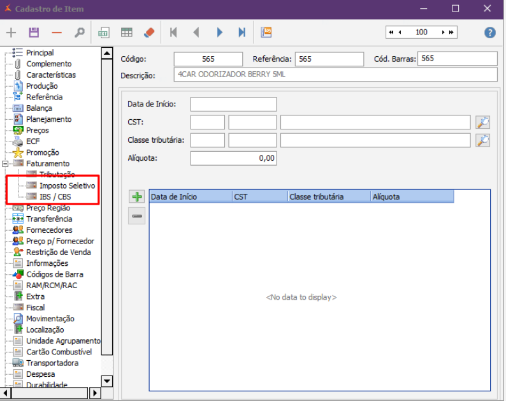This screenshot has height=401, width=506.
Task: Click the plus icon to add new item
Action: coord(11,33)
